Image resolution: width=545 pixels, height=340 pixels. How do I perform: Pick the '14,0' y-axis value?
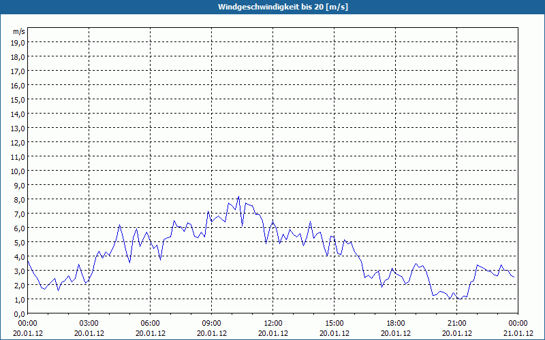(18, 114)
